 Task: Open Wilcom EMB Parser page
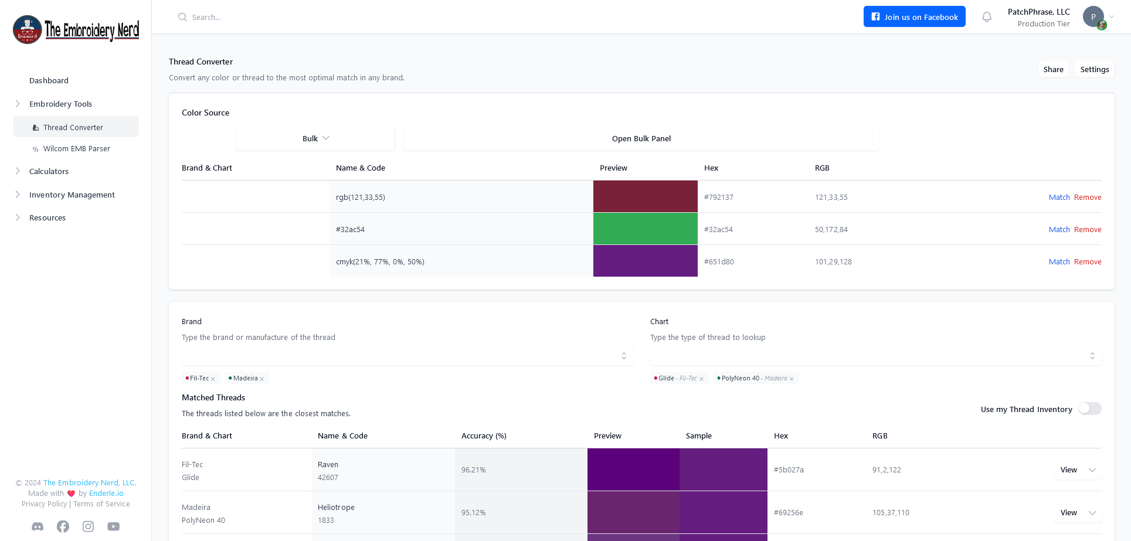[76, 149]
